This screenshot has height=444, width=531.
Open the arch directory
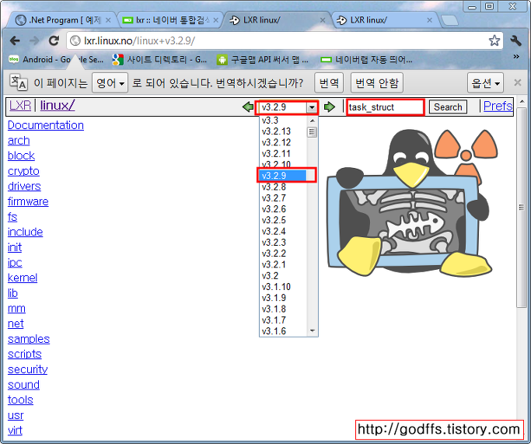(x=19, y=141)
